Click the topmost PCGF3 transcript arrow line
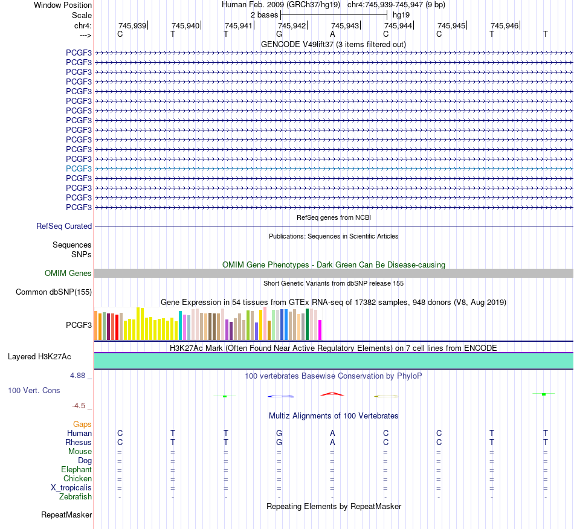This screenshot has width=574, height=529. (334, 53)
